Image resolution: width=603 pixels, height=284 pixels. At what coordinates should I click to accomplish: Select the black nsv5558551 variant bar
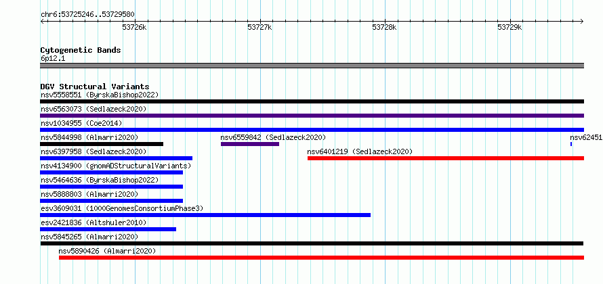click(x=312, y=101)
